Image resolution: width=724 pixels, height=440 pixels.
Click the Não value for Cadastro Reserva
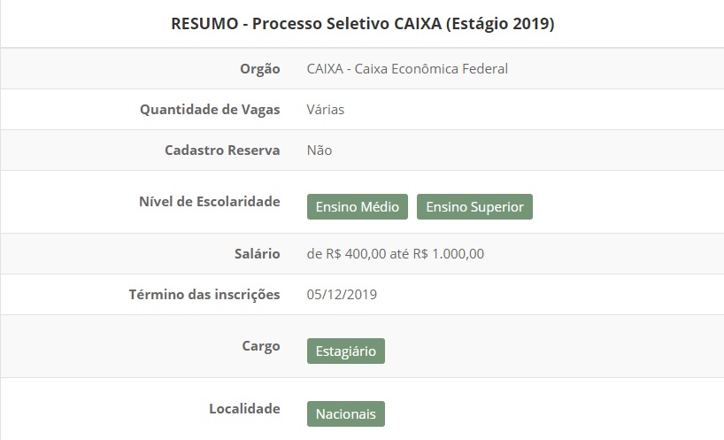pos(320,151)
